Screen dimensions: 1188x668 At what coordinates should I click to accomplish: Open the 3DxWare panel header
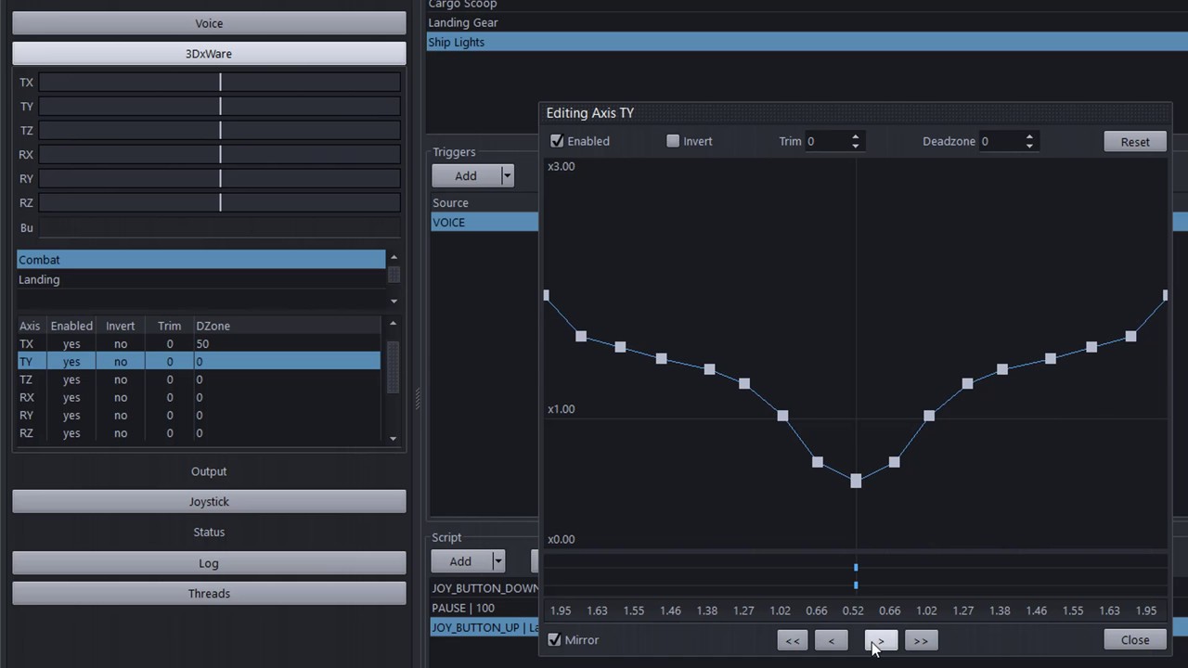pyautogui.click(x=209, y=54)
